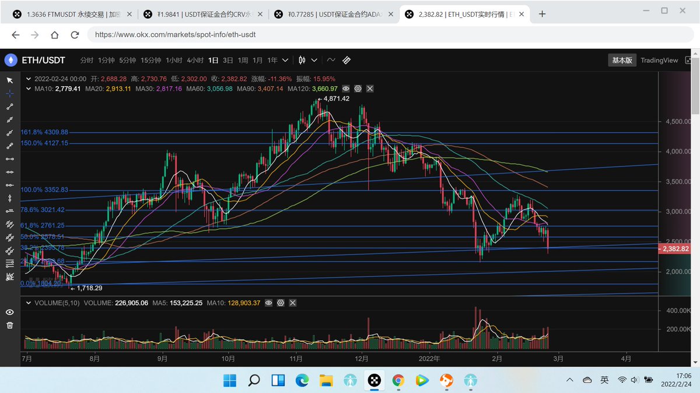This screenshot has width=700, height=393.
Task: Click the ETH coin logo
Action: pyautogui.click(x=10, y=60)
